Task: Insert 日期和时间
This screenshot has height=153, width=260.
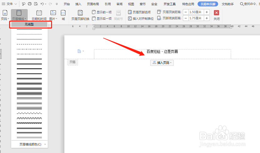Action: click(39, 15)
